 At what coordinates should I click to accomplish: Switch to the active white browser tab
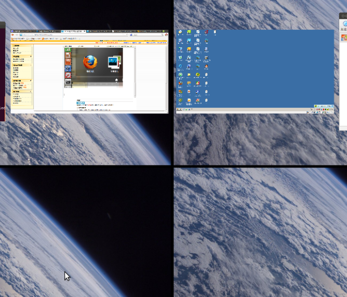point(73,31)
